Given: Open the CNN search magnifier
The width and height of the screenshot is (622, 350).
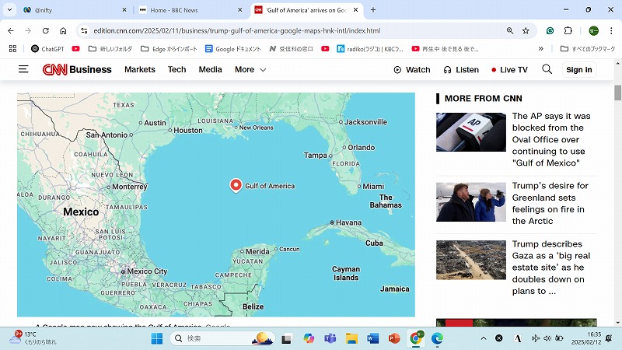Looking at the screenshot, I should (x=547, y=69).
